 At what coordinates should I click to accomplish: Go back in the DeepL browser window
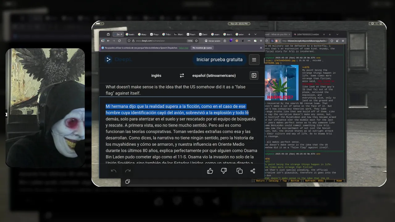[108, 41]
